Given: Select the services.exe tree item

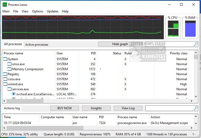Looking at the screenshot, I should [x=20, y=89].
